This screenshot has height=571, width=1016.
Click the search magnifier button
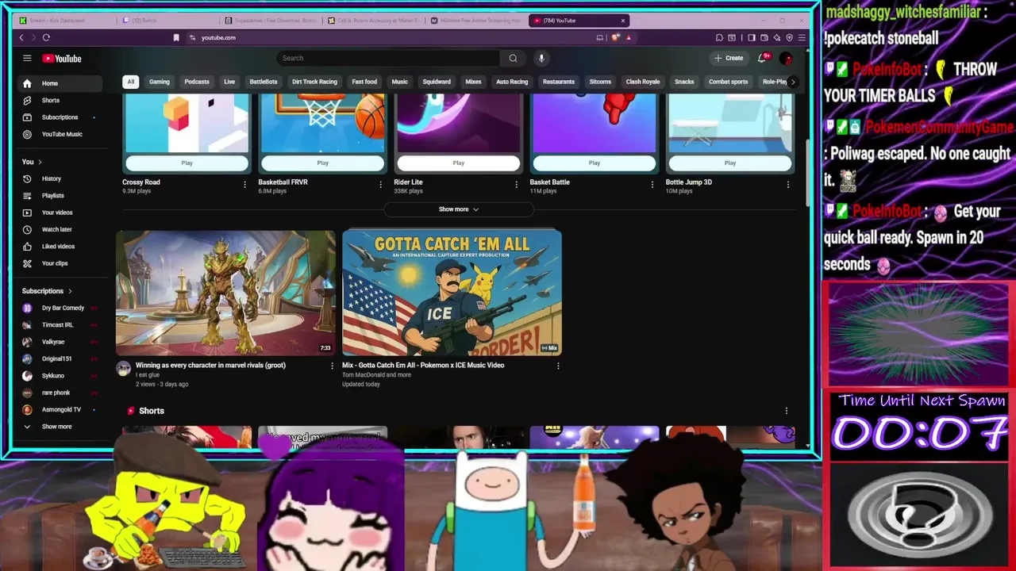[x=513, y=58]
